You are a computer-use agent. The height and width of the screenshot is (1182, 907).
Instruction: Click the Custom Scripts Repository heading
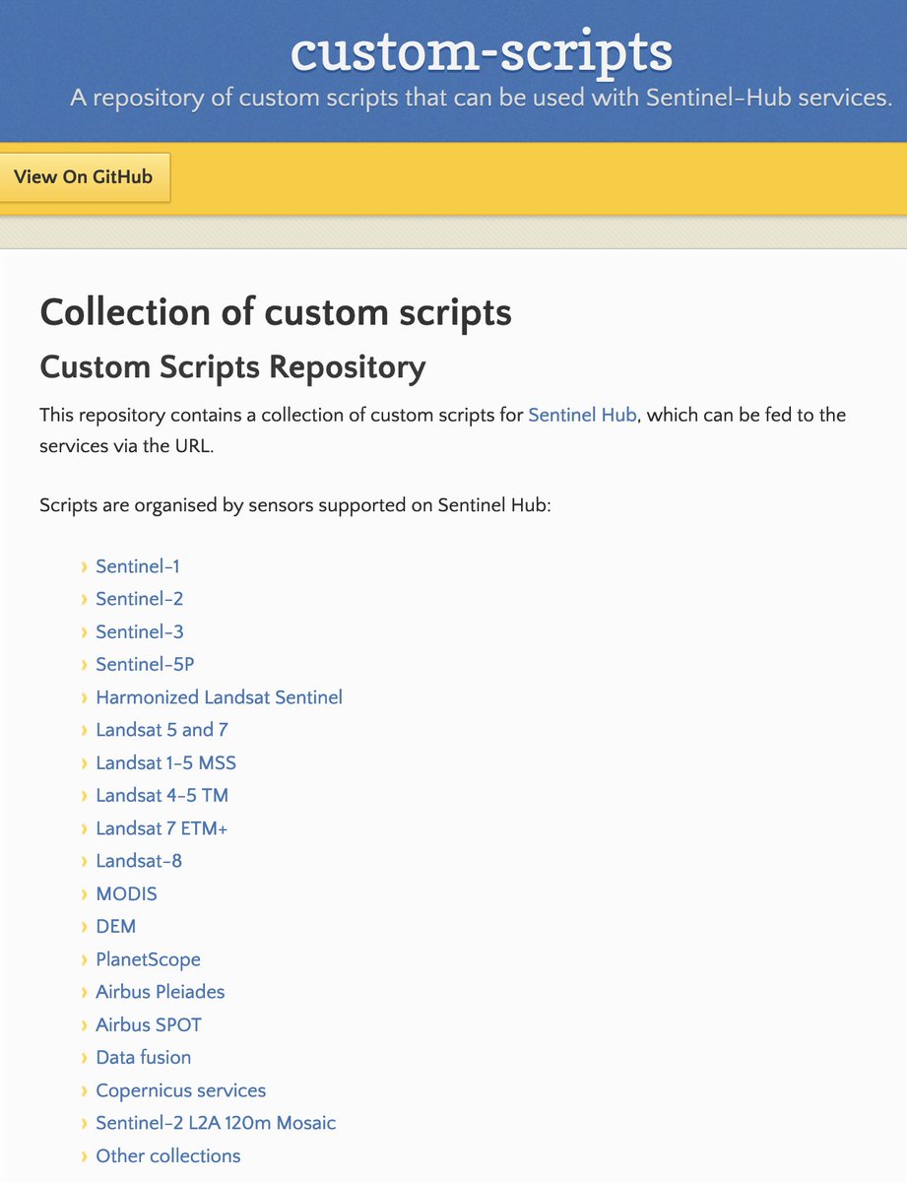pos(232,367)
